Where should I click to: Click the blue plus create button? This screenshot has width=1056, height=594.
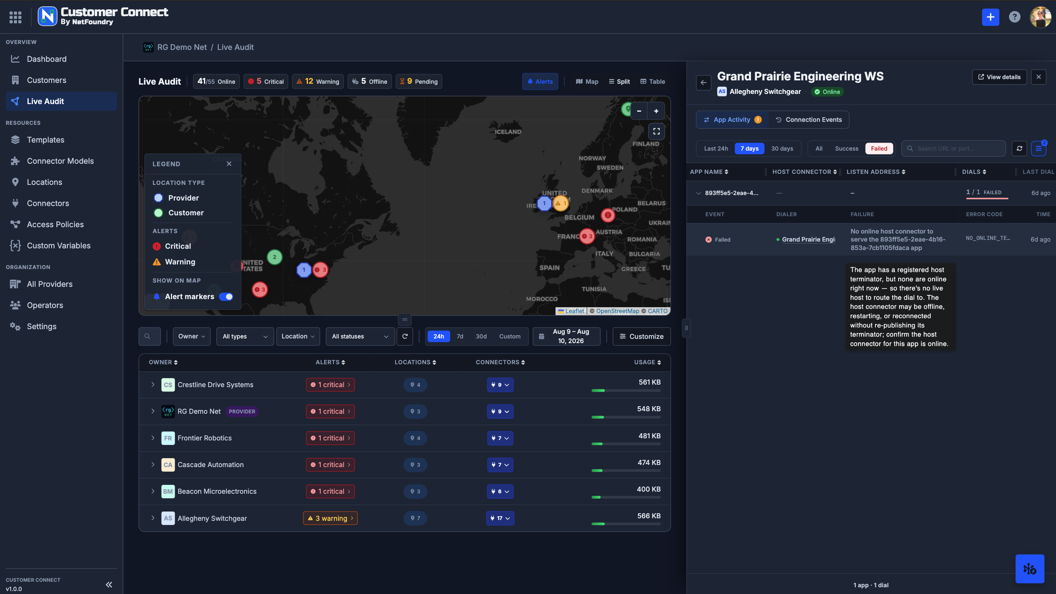pos(990,17)
